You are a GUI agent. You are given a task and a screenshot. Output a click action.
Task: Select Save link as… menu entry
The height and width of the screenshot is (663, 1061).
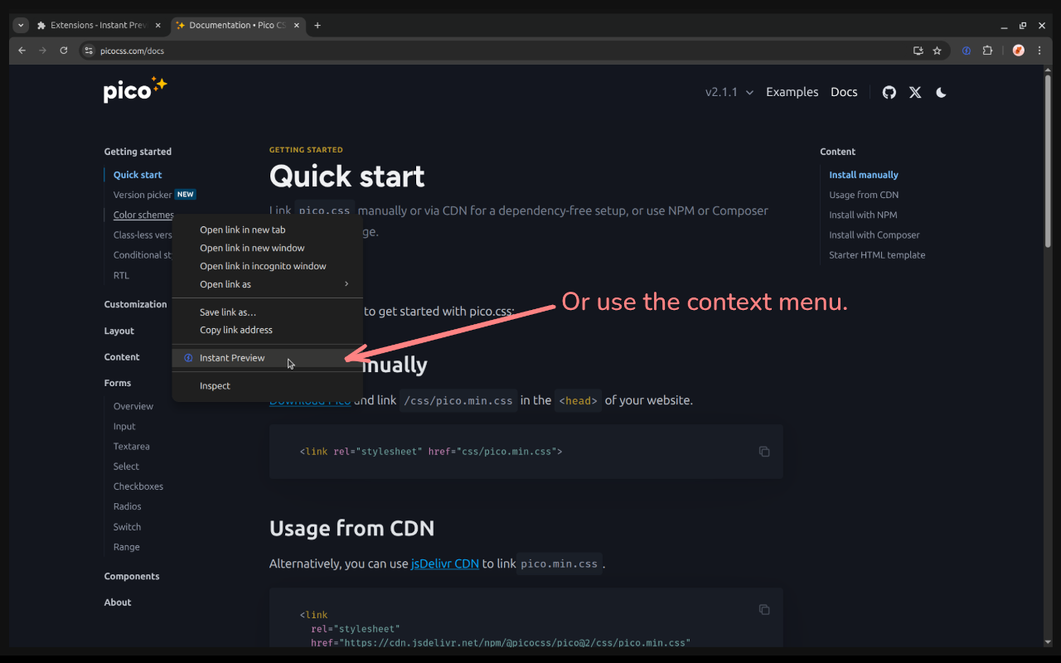[x=267, y=312]
